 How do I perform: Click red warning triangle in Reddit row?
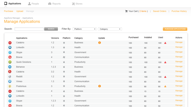coord(165,77)
